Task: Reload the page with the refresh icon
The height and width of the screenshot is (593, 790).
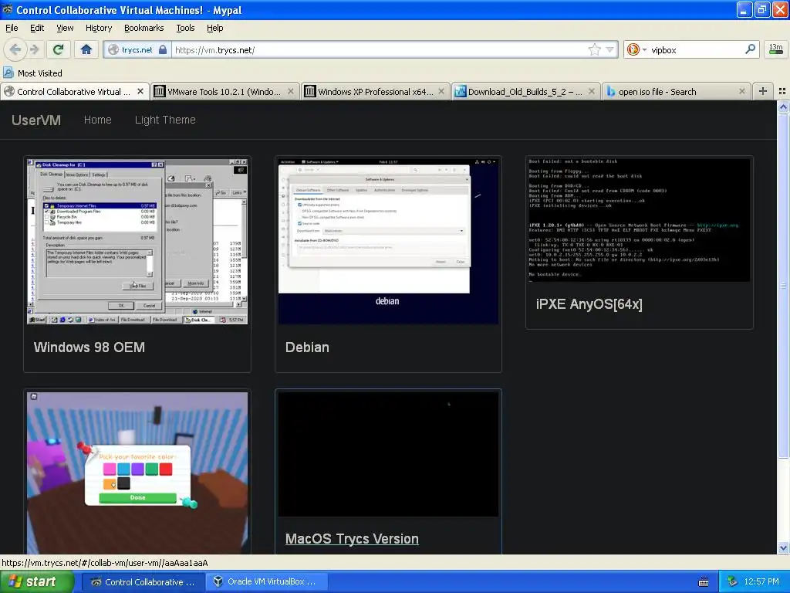Action: click(x=58, y=49)
